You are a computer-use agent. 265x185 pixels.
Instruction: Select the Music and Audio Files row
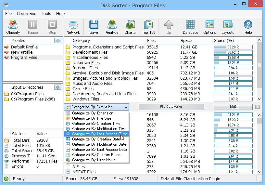coord(160,84)
